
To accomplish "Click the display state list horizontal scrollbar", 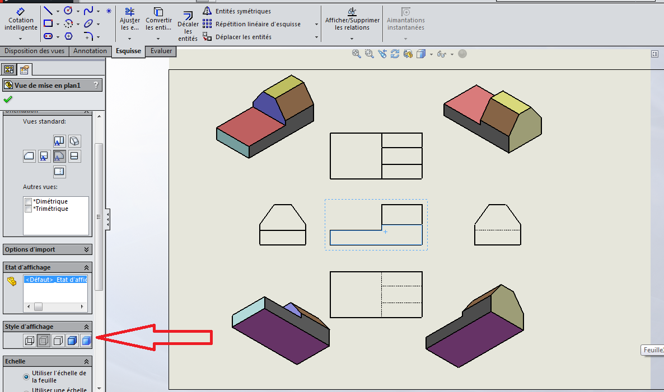I will click(55, 306).
